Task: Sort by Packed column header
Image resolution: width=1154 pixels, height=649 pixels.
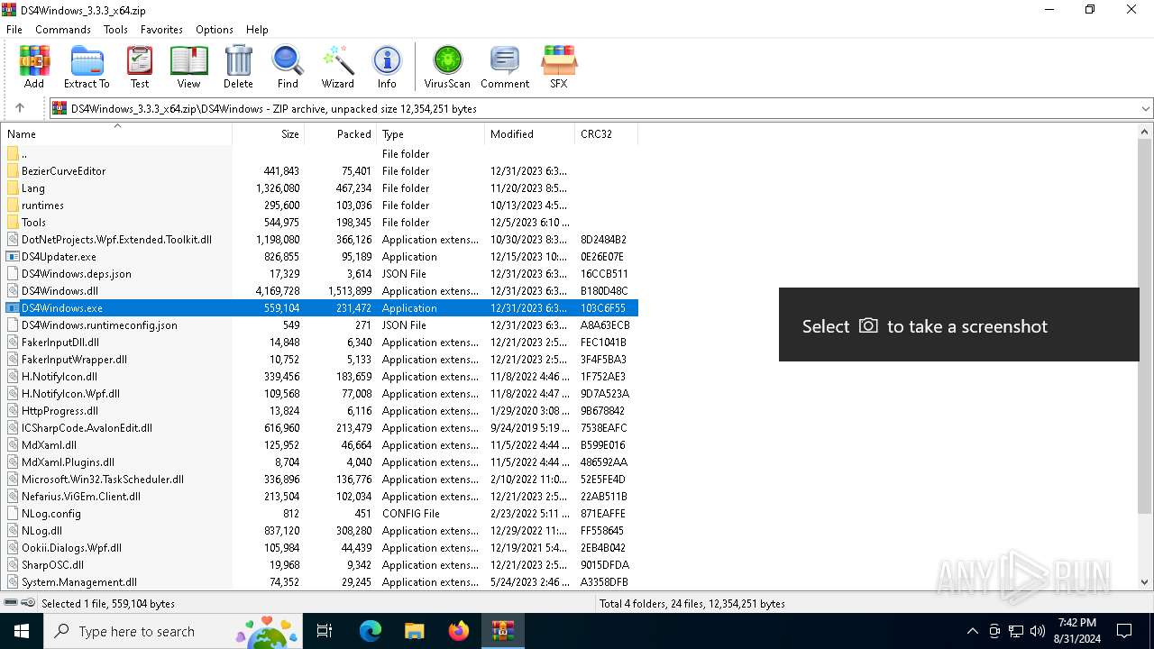Action: pyautogui.click(x=341, y=134)
